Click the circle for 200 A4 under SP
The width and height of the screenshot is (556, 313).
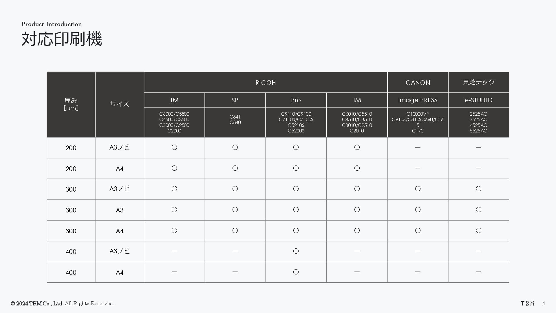click(235, 168)
